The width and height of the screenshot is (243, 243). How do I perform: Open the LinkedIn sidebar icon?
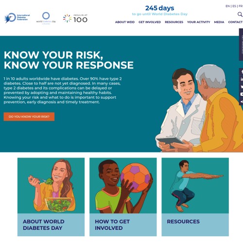(x=242, y=79)
